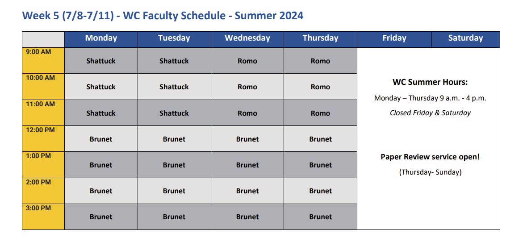The height and width of the screenshot is (242, 523).
Task: Click the Monday column header
Action: pyautogui.click(x=101, y=38)
